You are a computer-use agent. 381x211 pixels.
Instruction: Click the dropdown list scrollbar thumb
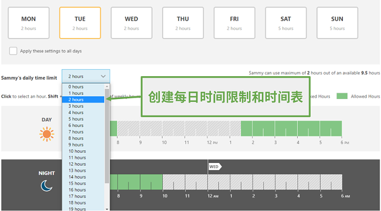pyautogui.click(x=107, y=136)
